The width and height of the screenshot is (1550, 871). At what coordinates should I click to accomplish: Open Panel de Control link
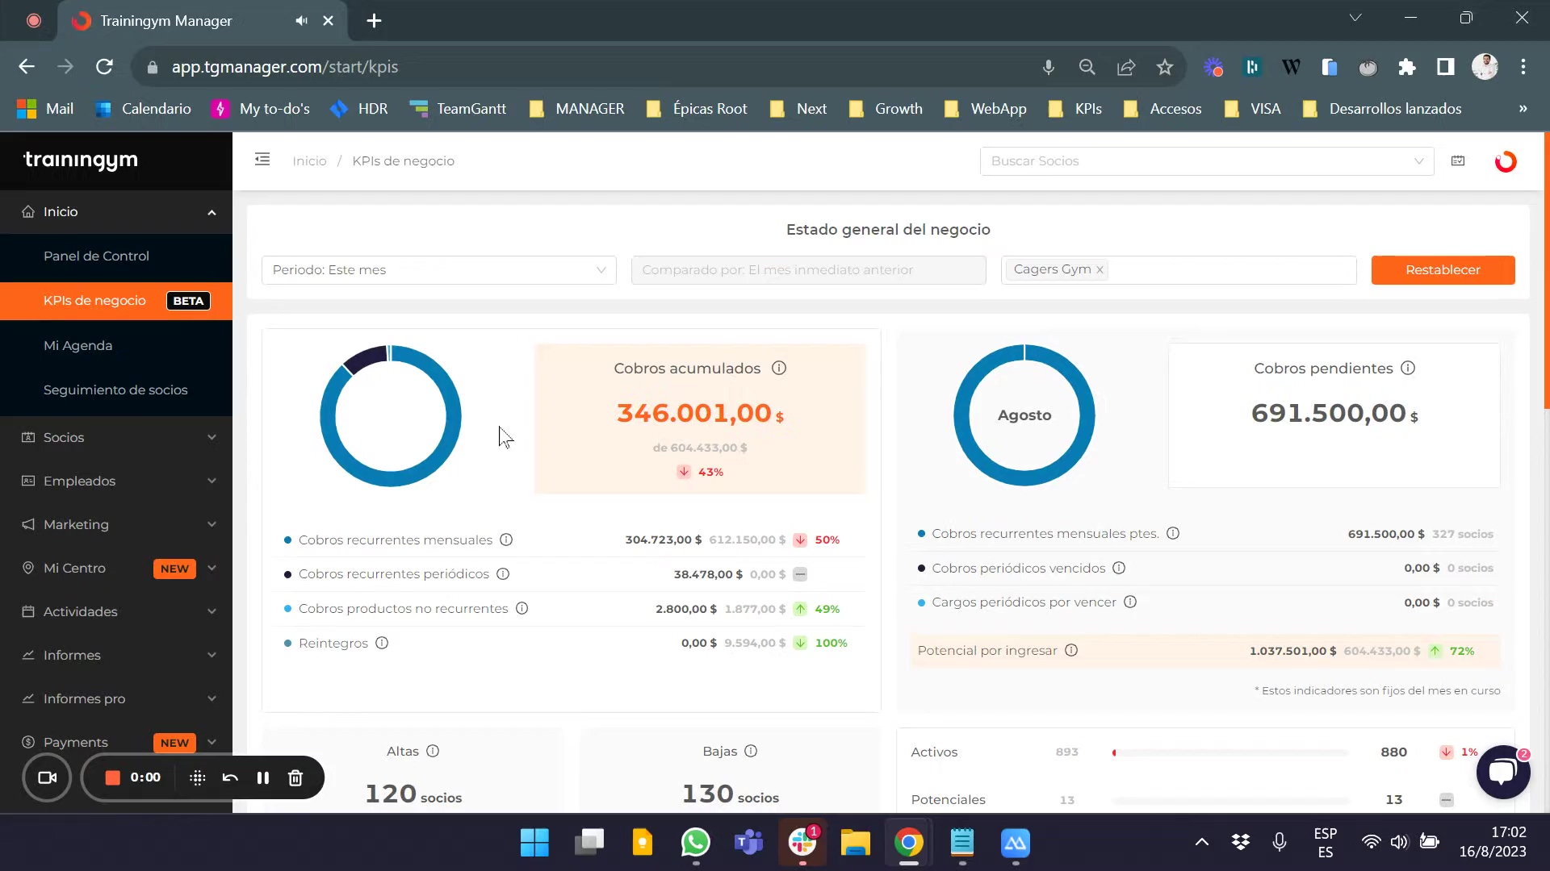(96, 256)
